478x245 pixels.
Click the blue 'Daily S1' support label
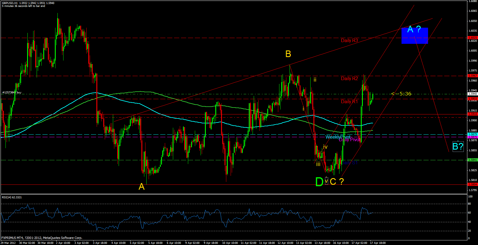350,163
